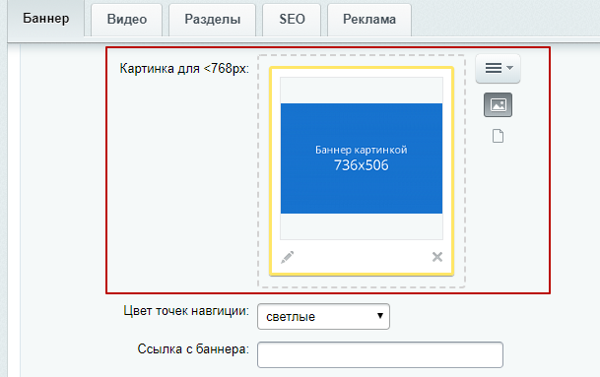Open the Разделы tab

213,20
